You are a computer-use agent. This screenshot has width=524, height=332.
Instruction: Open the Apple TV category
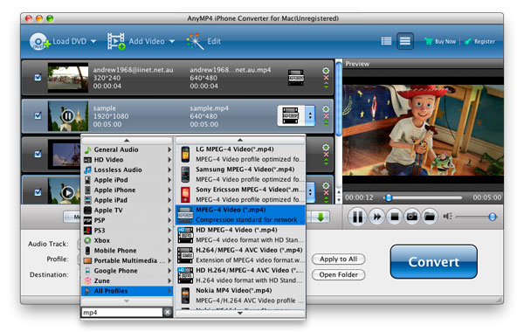[127, 210]
